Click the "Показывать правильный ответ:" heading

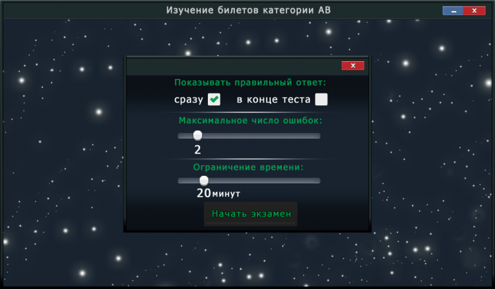(x=250, y=82)
